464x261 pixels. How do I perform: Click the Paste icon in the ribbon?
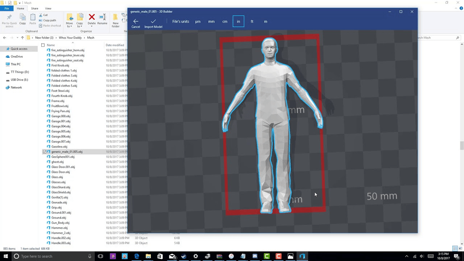point(33,17)
